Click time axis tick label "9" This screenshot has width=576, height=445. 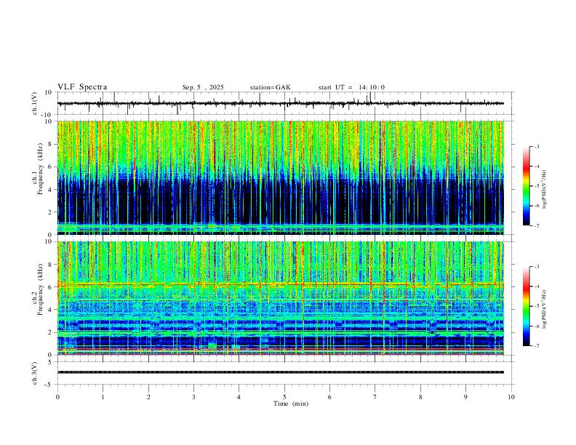(x=465, y=397)
